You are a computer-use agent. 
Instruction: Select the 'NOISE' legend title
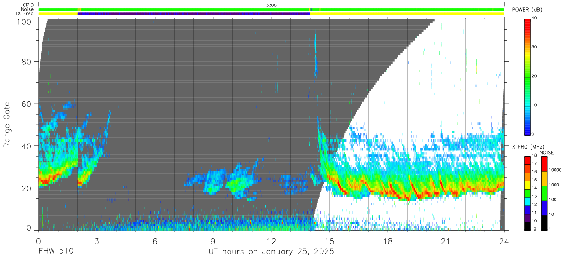(x=546, y=152)
